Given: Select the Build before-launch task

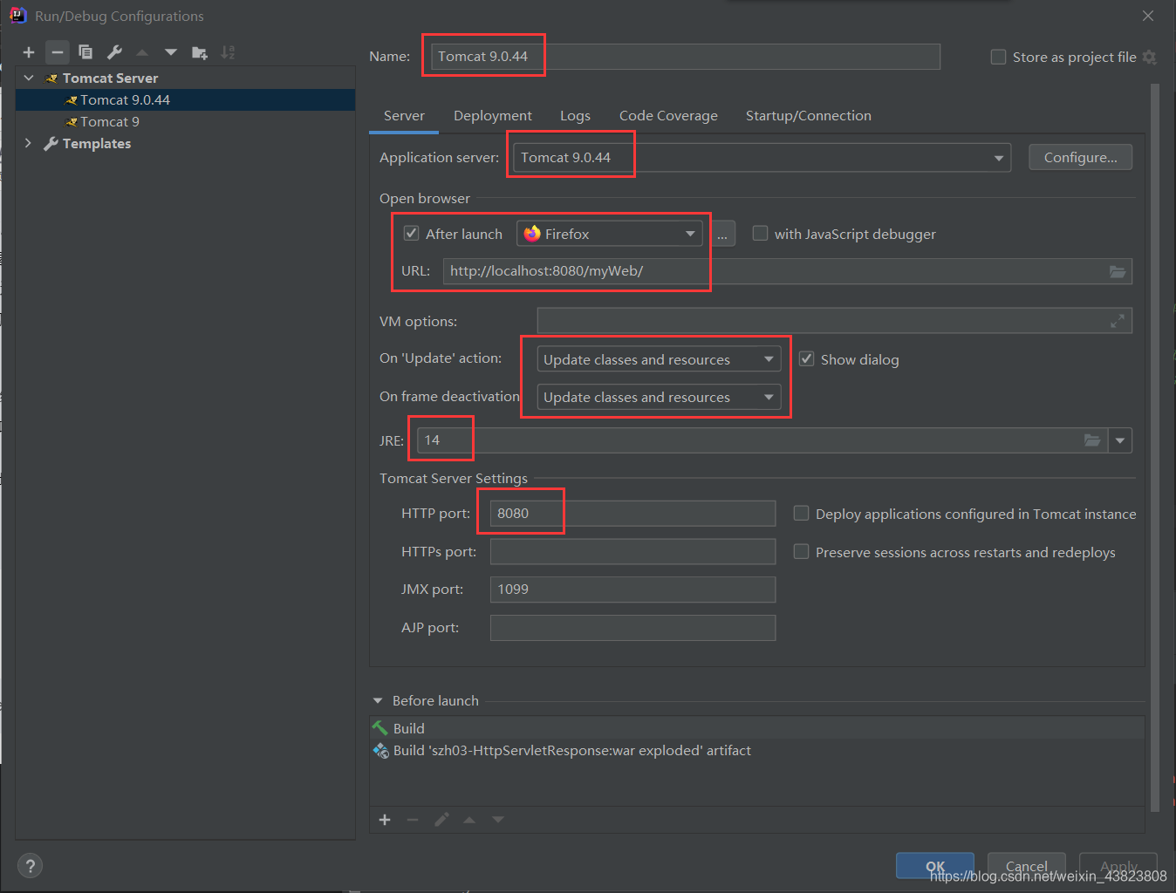Looking at the screenshot, I should coord(757,728).
